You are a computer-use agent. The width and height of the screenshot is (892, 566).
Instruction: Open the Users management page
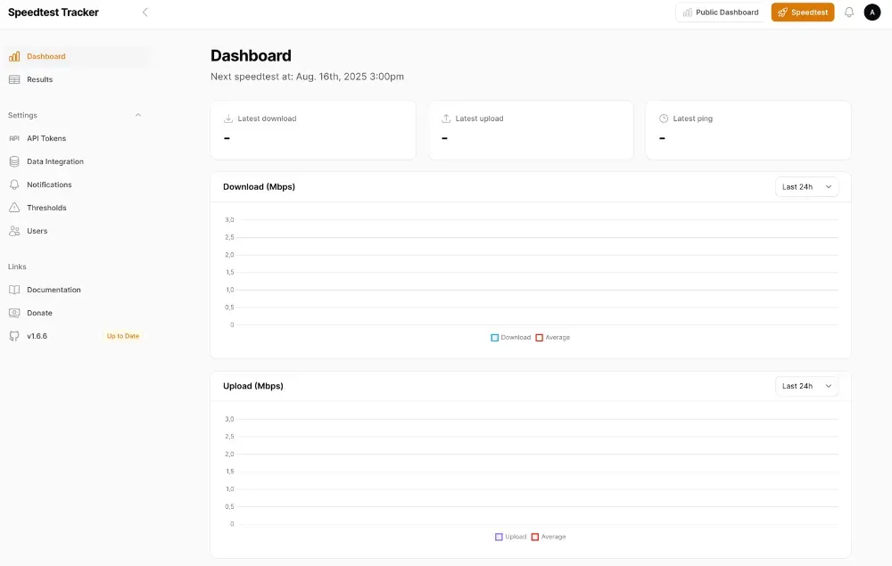[37, 231]
